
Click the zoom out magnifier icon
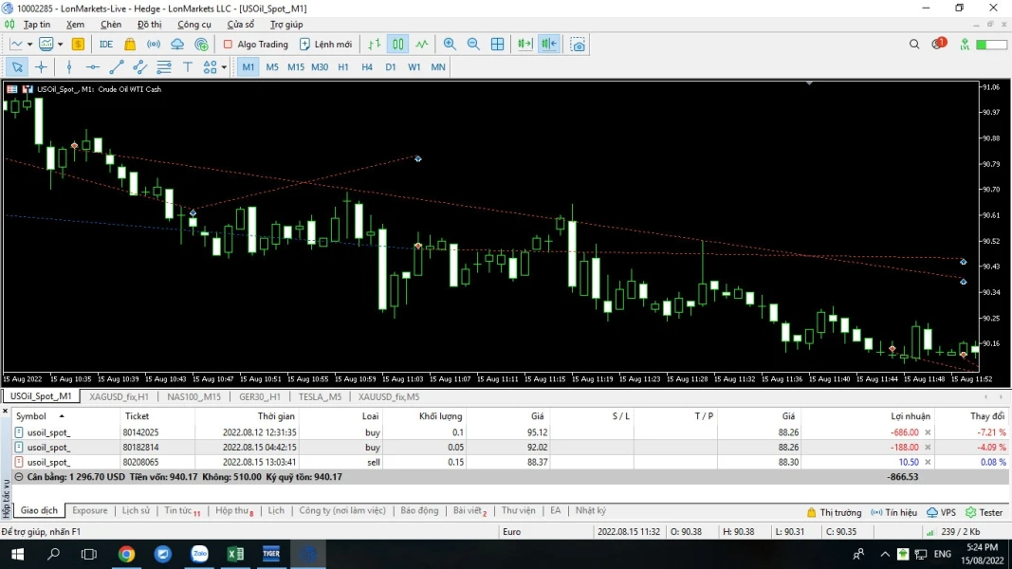pos(473,45)
